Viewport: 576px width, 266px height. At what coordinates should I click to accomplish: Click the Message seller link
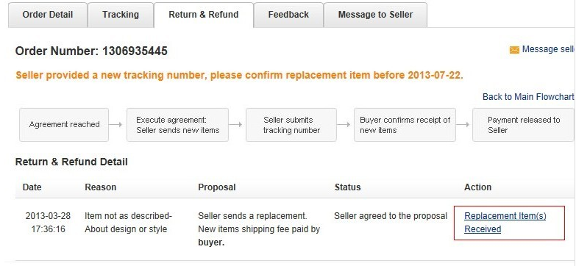[x=549, y=49]
